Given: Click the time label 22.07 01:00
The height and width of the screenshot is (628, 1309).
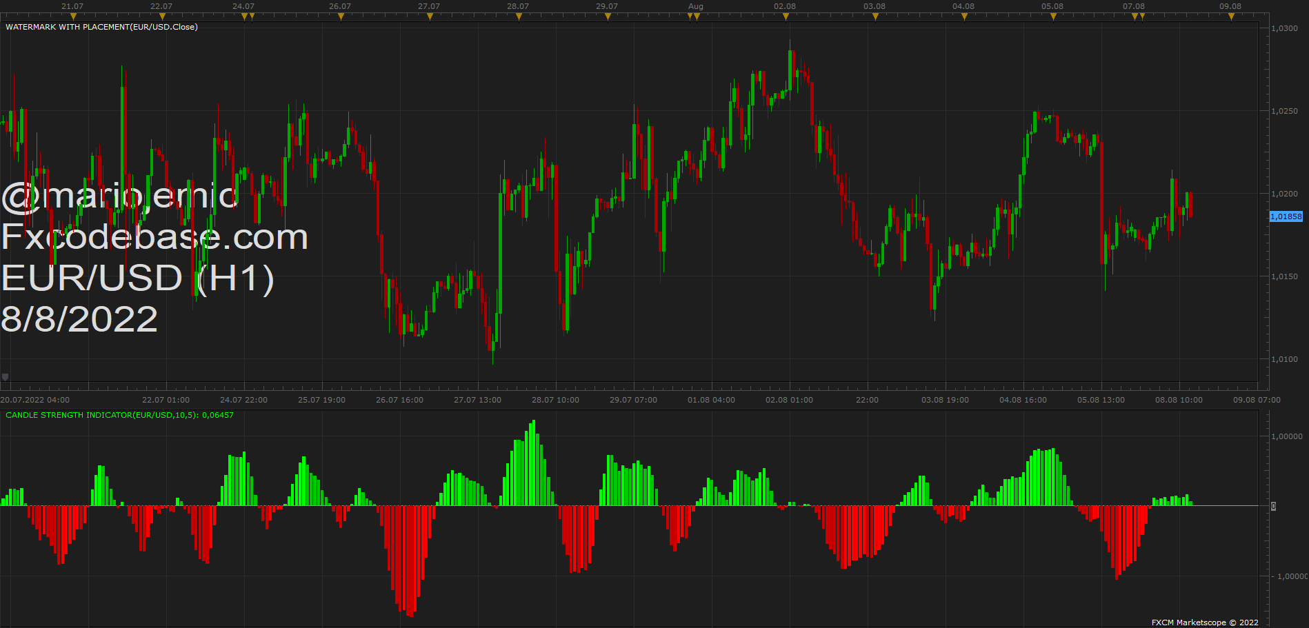Looking at the screenshot, I should pos(166,400).
